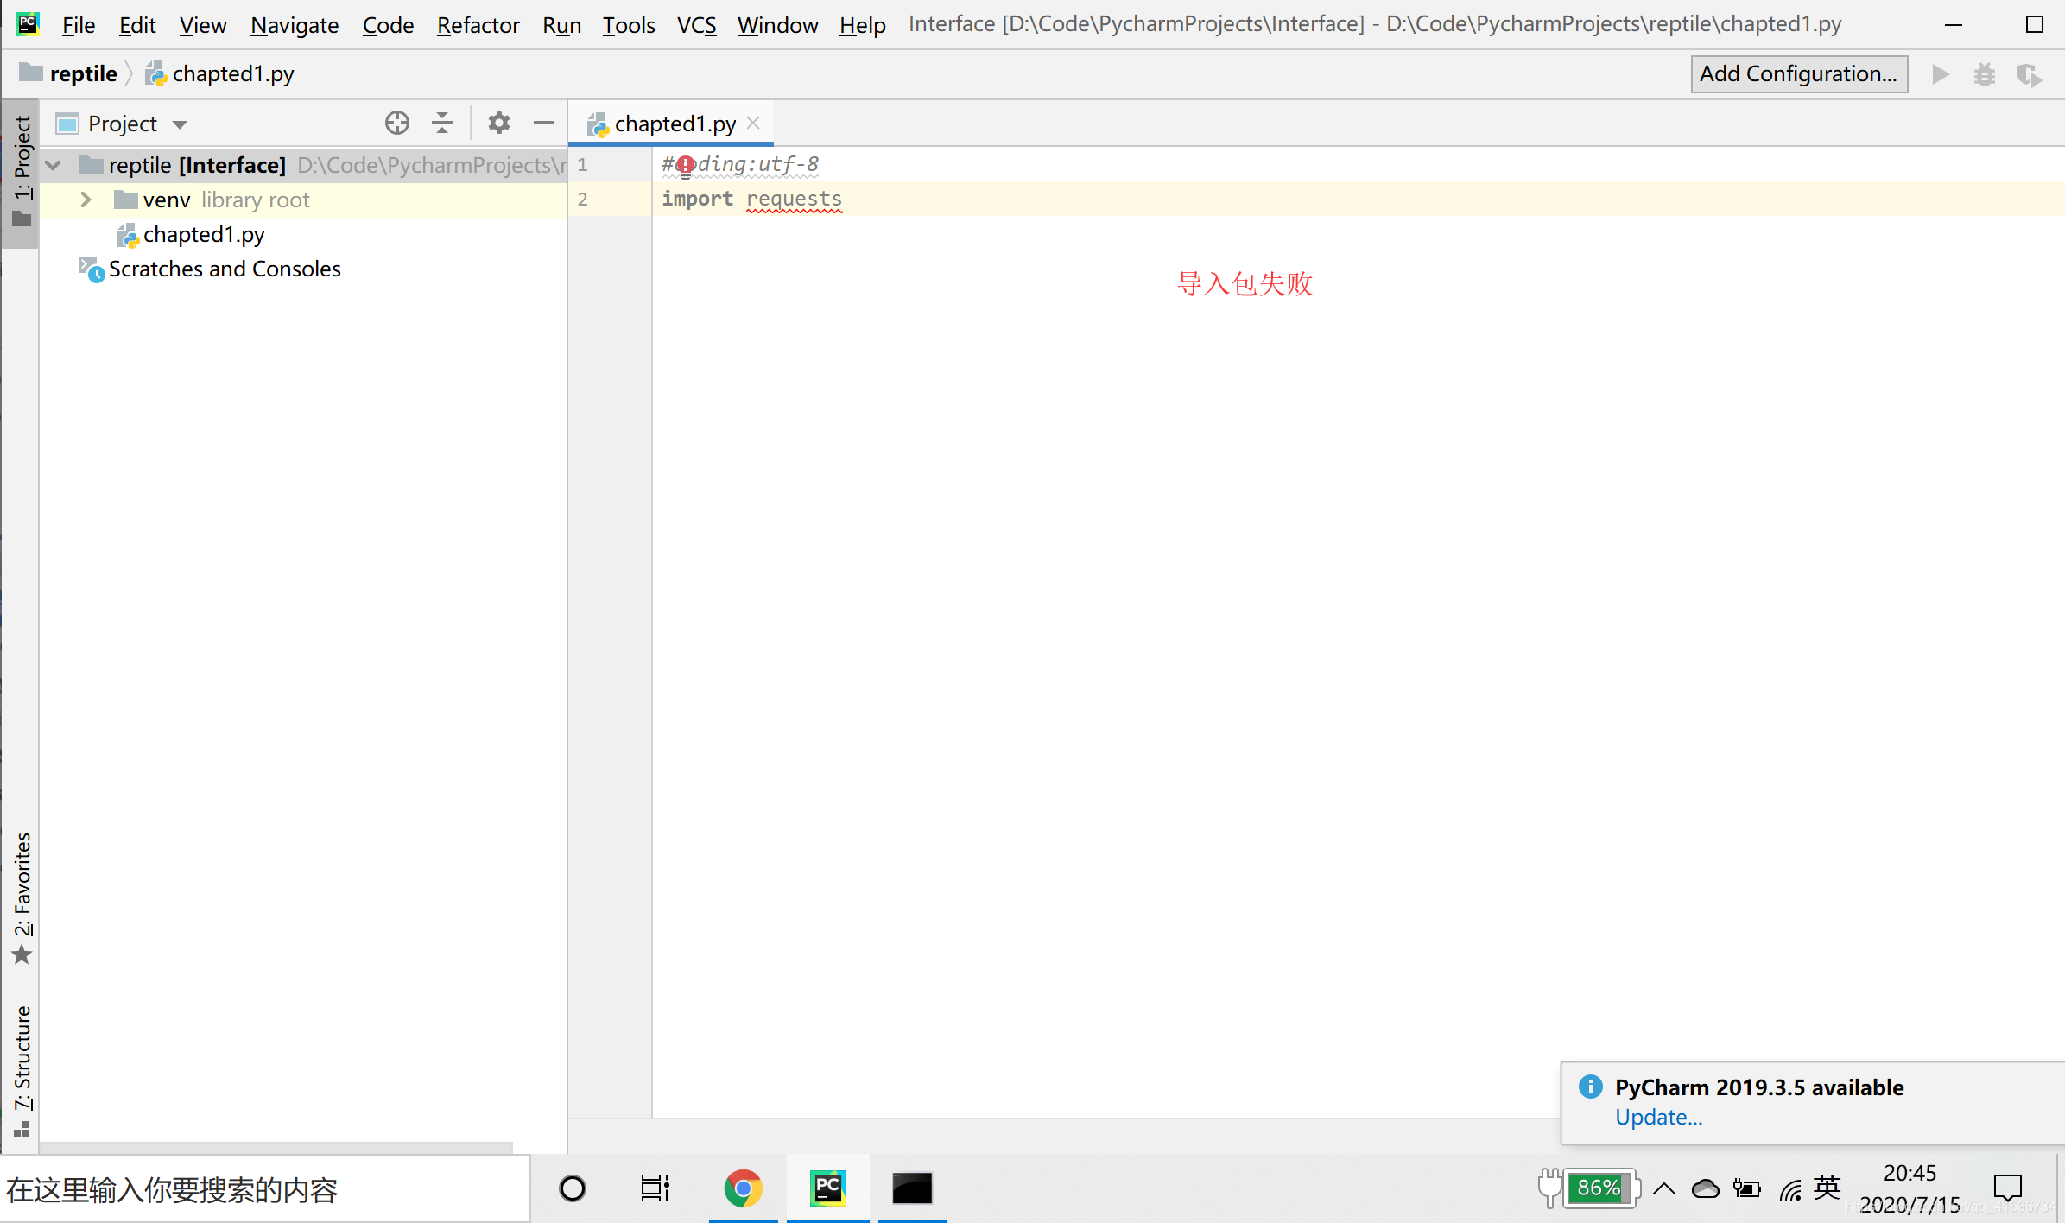Click the error indicator on line 1
The image size is (2065, 1223).
685,164
